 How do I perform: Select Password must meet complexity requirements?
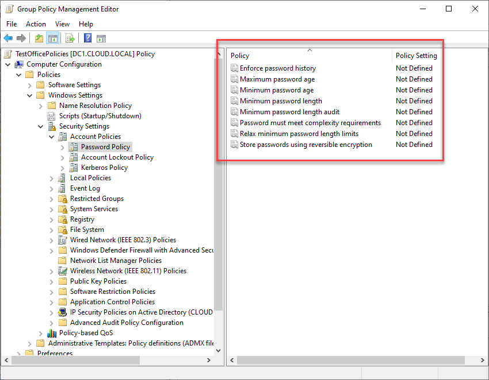(x=310, y=123)
